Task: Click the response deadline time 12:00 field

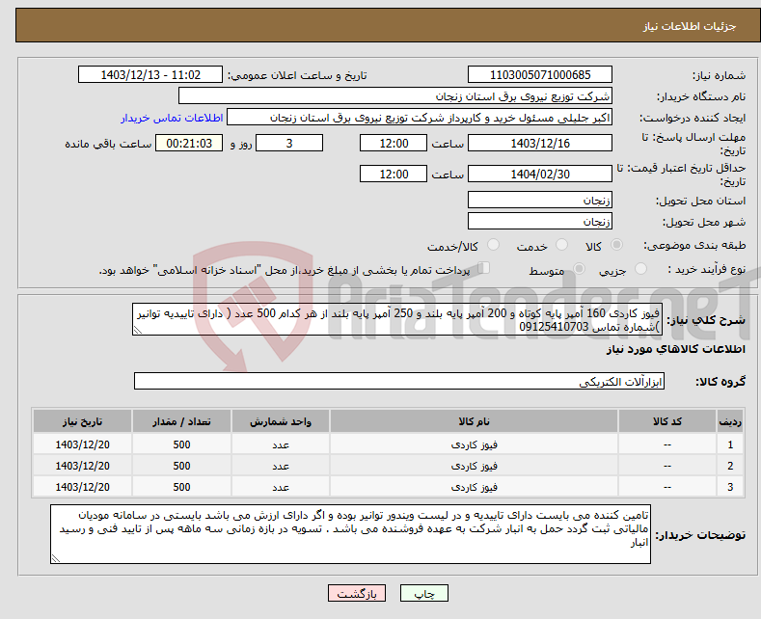Action: click(394, 143)
